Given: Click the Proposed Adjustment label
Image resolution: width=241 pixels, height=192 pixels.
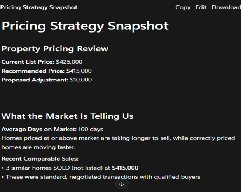Looking at the screenshot, I should tap(35, 80).
